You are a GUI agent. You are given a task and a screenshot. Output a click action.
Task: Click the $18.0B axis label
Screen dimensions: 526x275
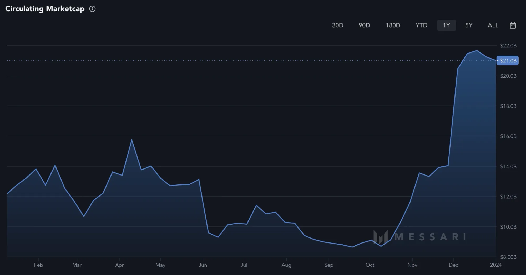pyautogui.click(x=508, y=106)
